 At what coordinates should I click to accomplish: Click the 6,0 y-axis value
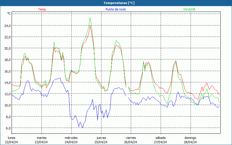tap(7, 128)
